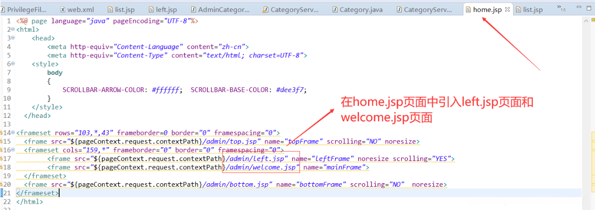This screenshot has height=210, width=595.
Task: Click the editor scrollbar up arrow
Action: 586,21
